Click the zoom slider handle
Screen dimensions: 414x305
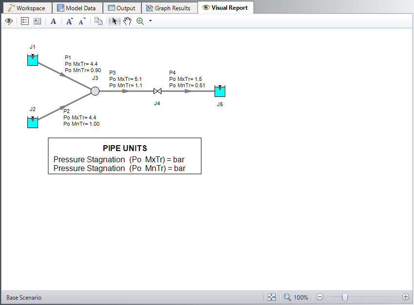[x=345, y=297]
